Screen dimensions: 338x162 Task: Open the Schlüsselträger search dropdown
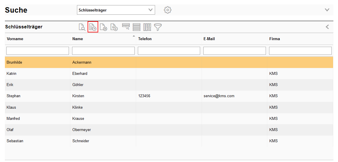pyautogui.click(x=116, y=10)
